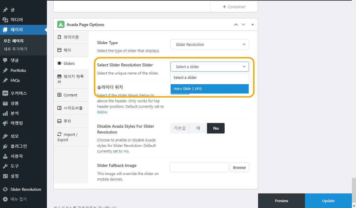Click the user icon next to 사용자
Viewport: 356px width, 208px height.
coord(5,156)
